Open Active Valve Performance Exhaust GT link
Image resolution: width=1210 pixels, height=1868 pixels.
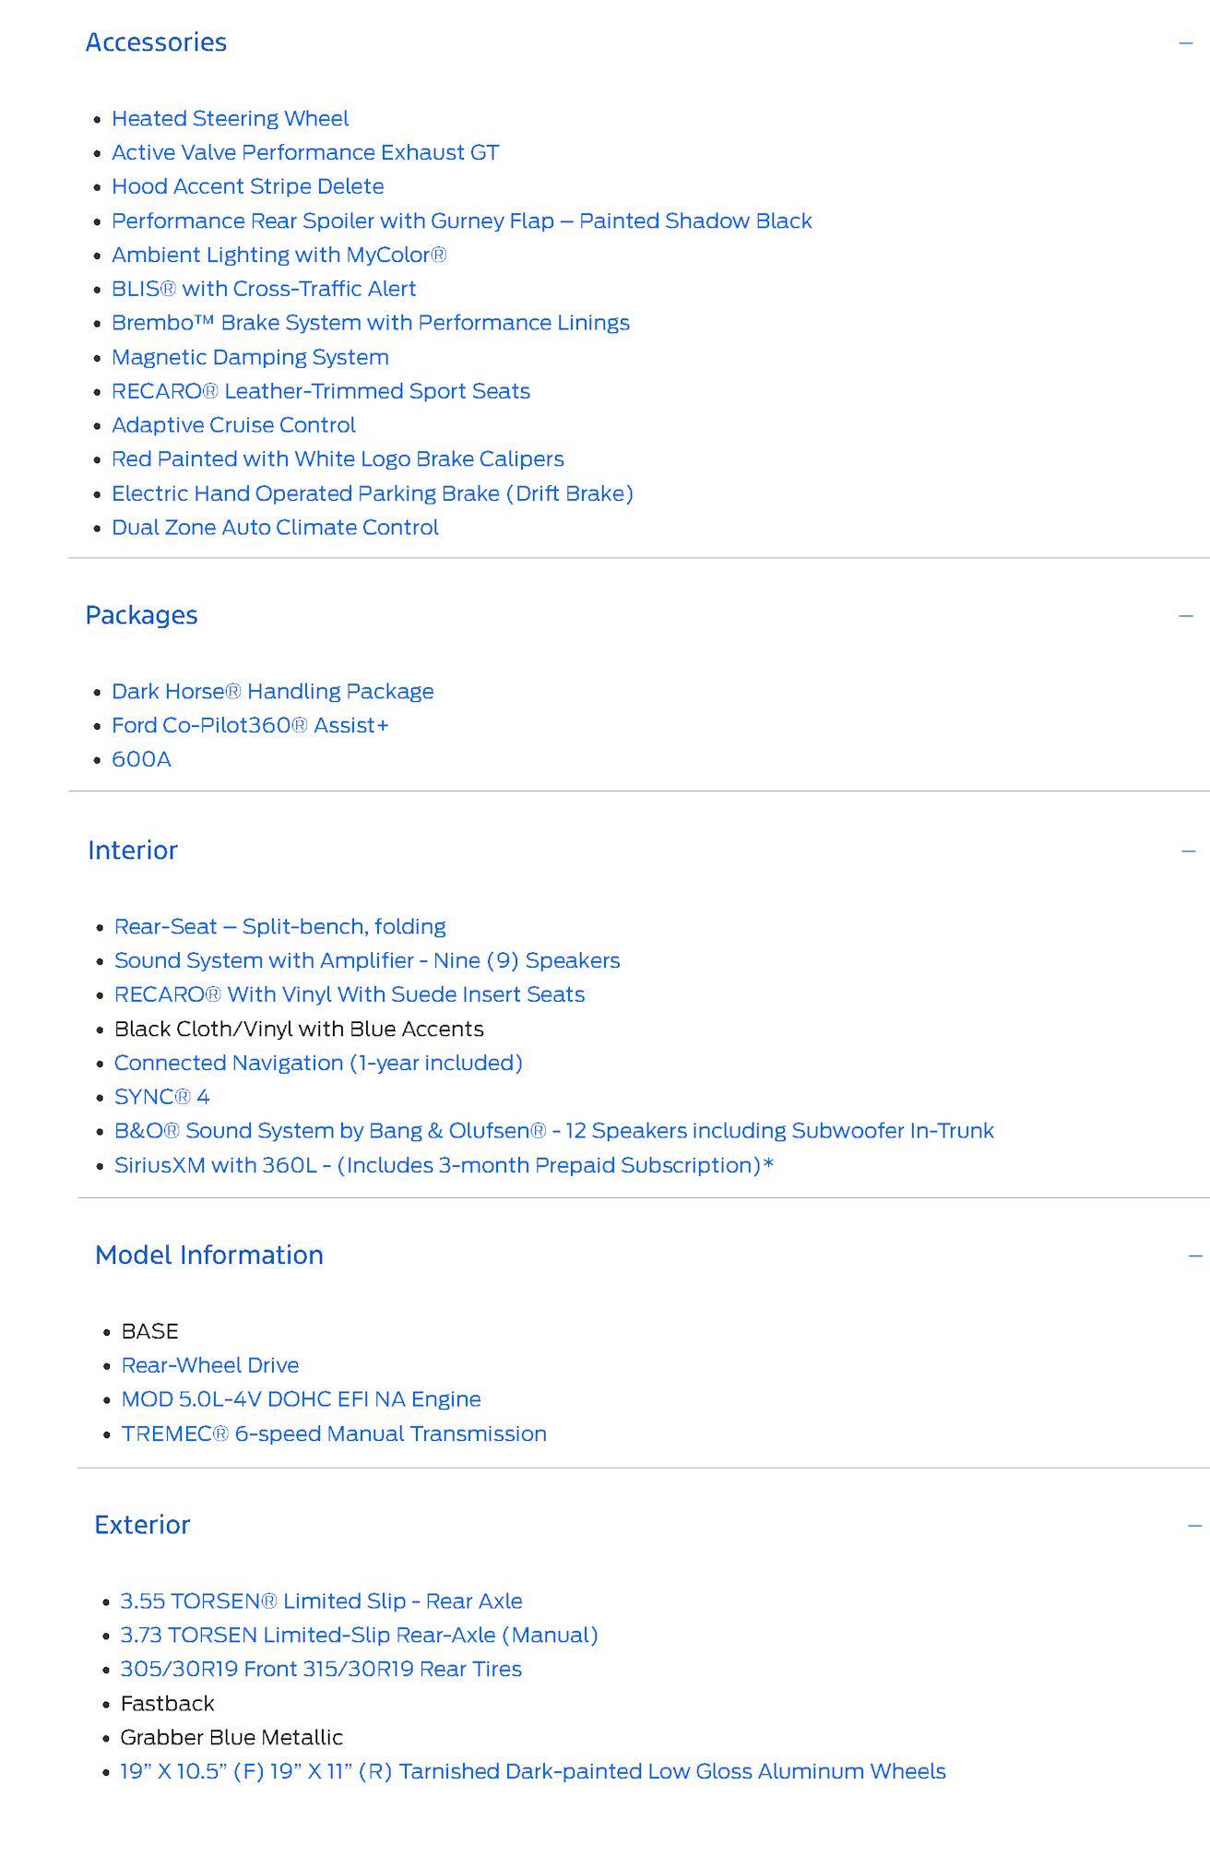point(305,153)
